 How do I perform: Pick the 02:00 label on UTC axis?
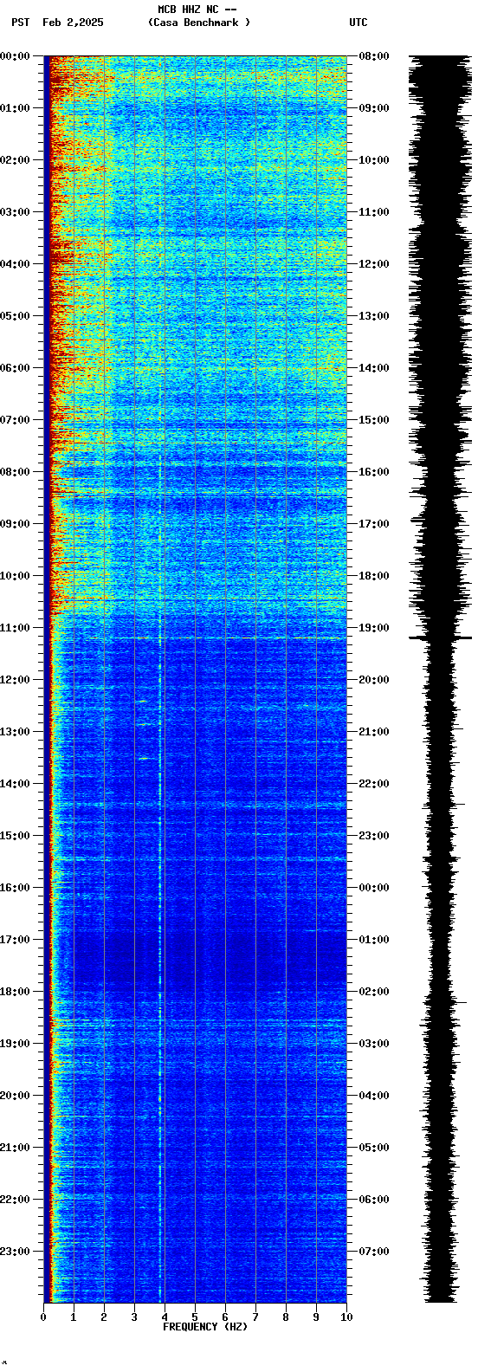point(373,992)
